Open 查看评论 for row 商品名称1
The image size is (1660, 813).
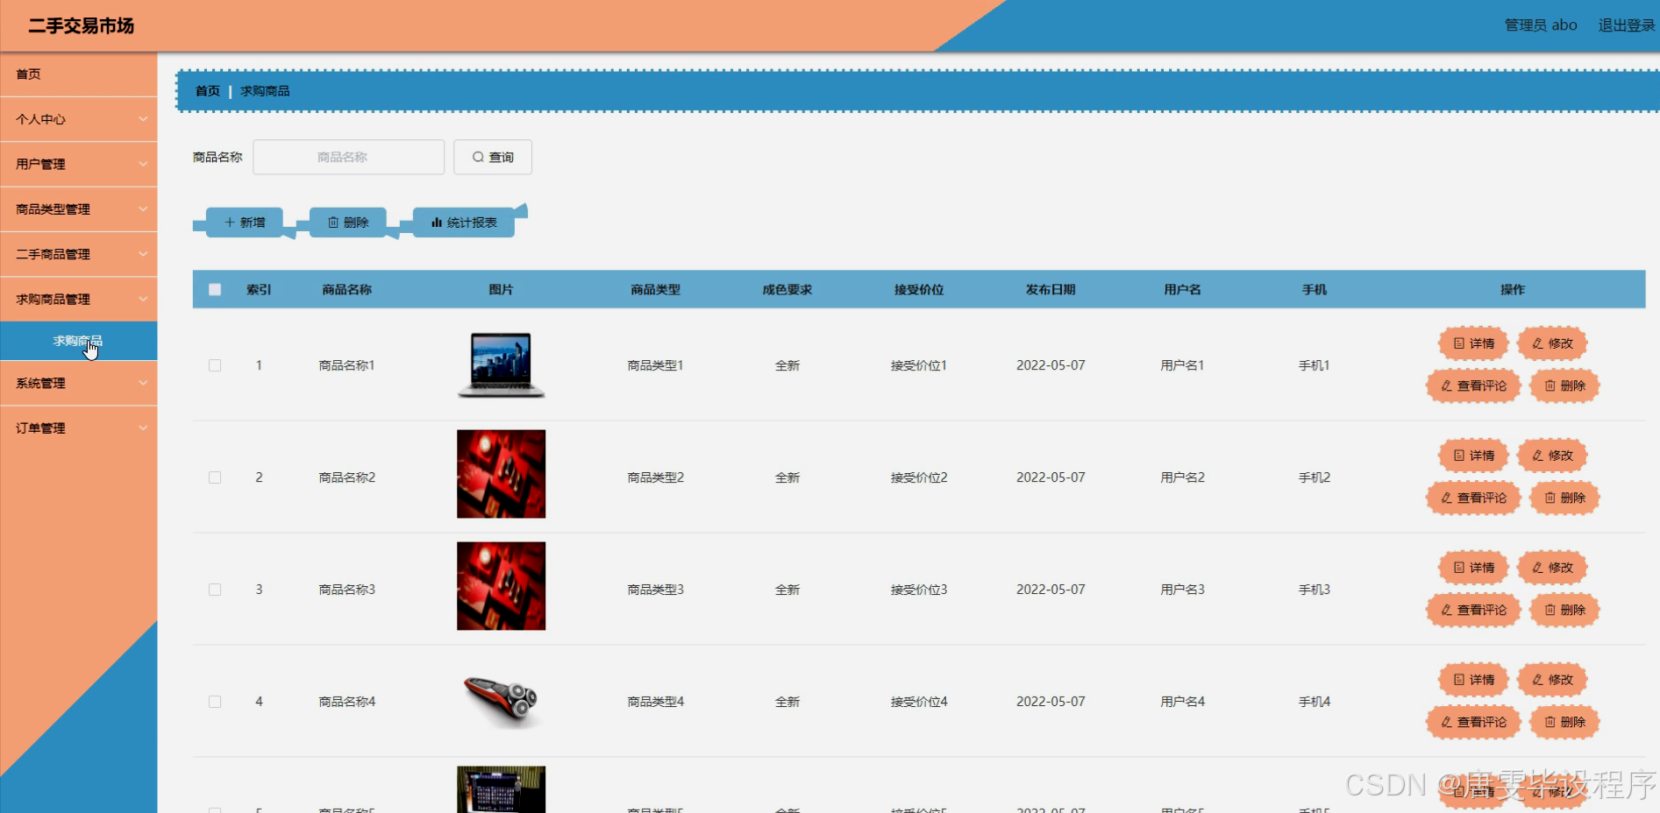click(x=1473, y=385)
